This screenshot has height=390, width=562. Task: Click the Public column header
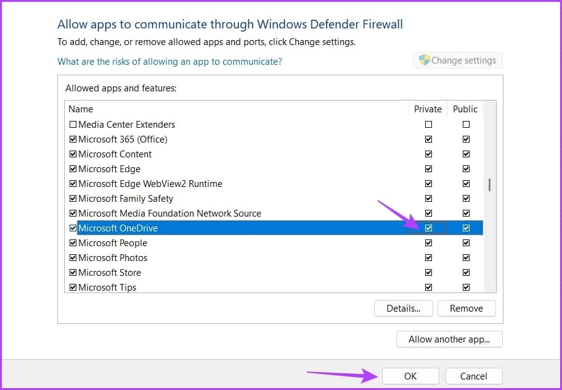(465, 109)
